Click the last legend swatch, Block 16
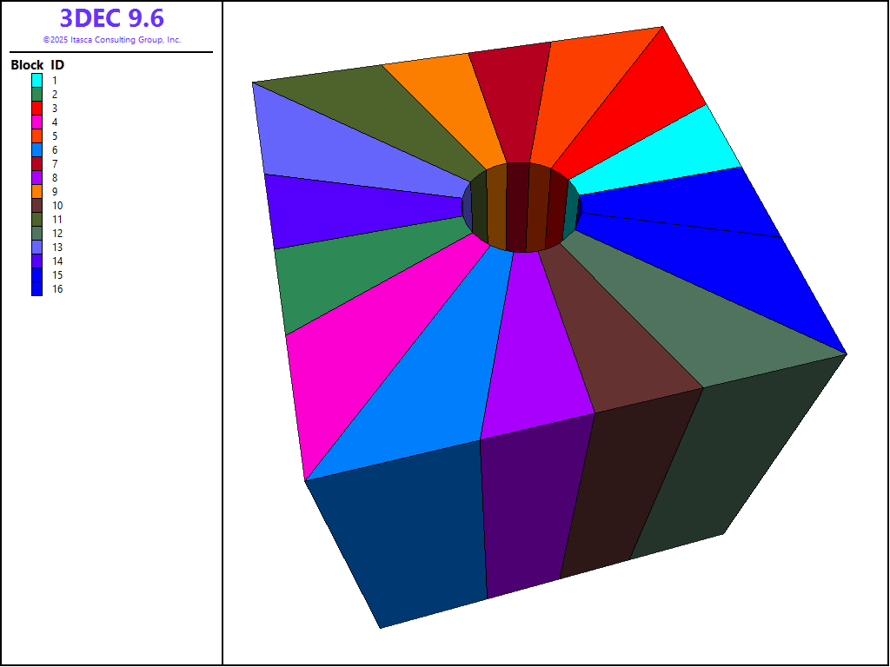 37,288
